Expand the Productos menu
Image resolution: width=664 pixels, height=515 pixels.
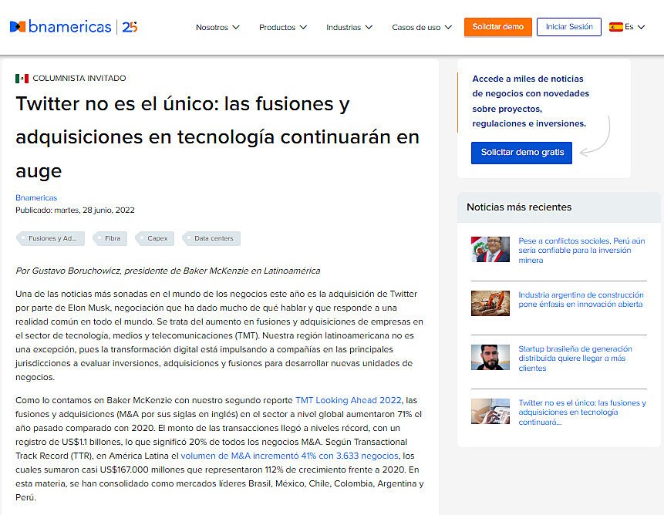[x=283, y=27]
